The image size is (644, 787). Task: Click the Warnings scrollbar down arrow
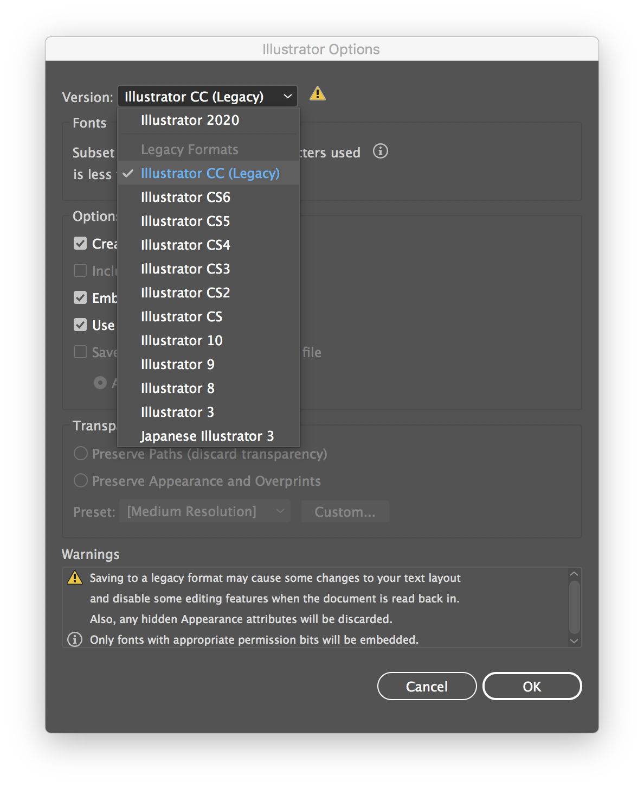(575, 641)
